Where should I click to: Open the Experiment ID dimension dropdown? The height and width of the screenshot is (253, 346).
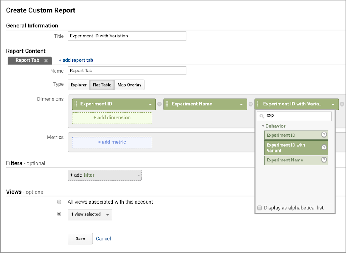[150, 104]
